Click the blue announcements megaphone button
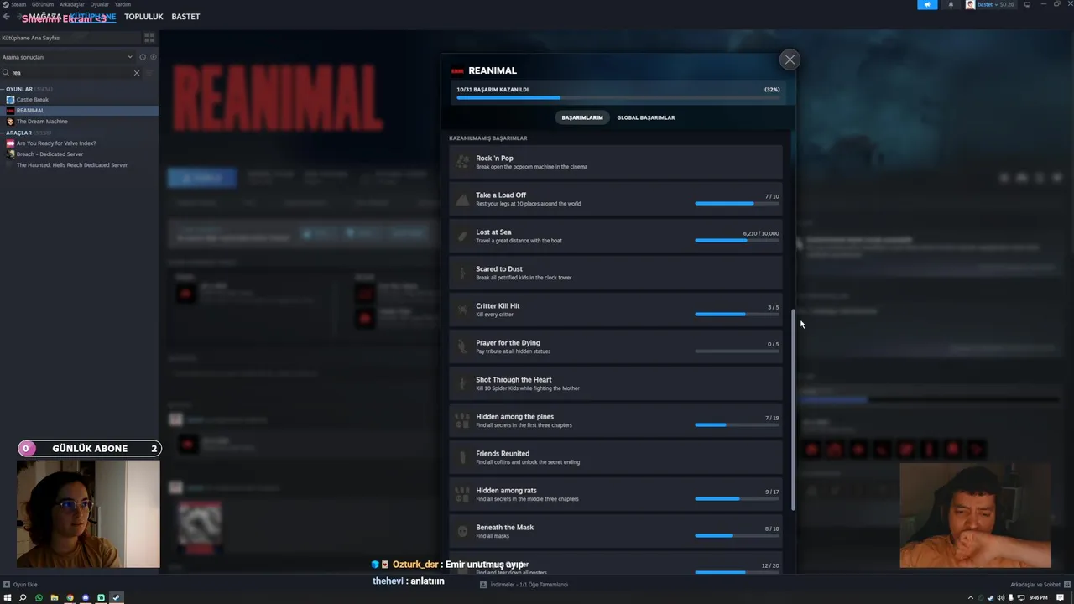Viewport: 1074px width, 604px height. (x=927, y=4)
